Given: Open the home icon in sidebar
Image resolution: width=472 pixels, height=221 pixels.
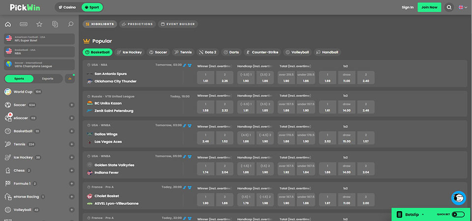Looking at the screenshot, I should click(x=8, y=25).
